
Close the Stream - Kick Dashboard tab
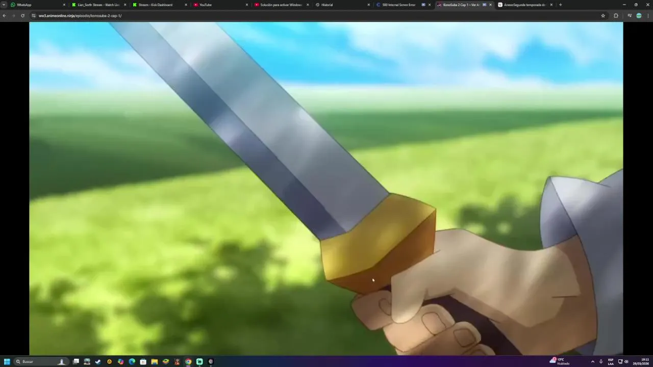[x=186, y=5]
